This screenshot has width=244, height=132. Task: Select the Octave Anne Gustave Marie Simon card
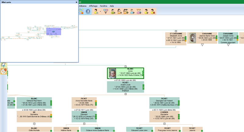coord(98,129)
